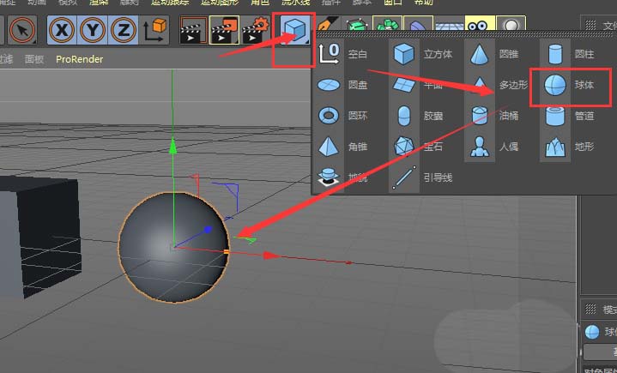
Task: Toggle X axis lock
Action: 62,30
